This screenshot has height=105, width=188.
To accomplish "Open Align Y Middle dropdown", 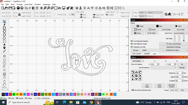I will click(143, 16).
